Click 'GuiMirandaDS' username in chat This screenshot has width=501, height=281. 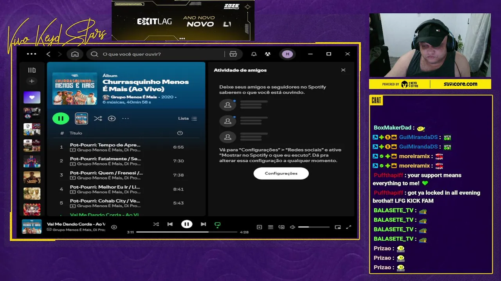(x=418, y=137)
